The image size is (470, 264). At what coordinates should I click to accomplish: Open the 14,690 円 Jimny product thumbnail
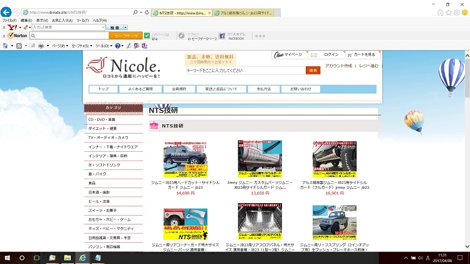(x=185, y=159)
